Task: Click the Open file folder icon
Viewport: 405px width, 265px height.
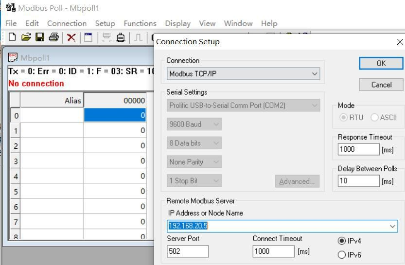Action: pyautogui.click(x=26, y=37)
